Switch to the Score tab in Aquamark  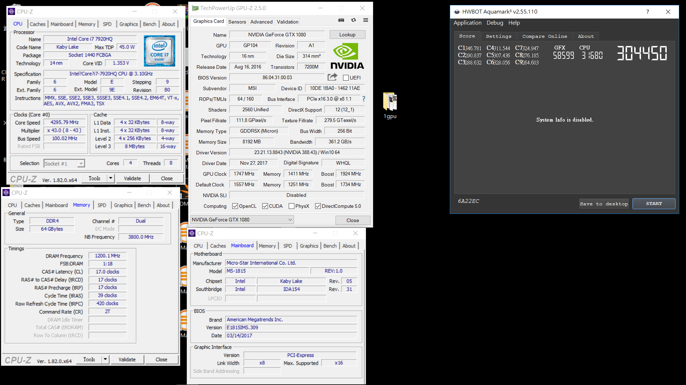point(467,36)
